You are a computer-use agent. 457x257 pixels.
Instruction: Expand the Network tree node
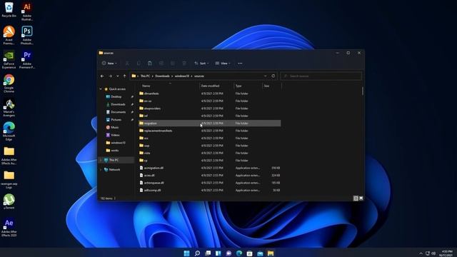(101, 170)
